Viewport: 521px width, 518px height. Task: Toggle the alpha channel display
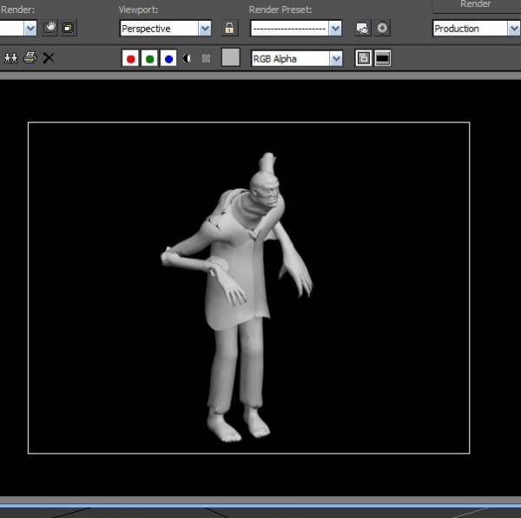(x=188, y=58)
